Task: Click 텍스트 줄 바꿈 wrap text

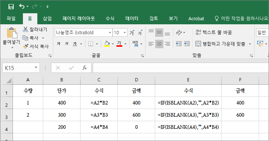Action: pos(214,32)
